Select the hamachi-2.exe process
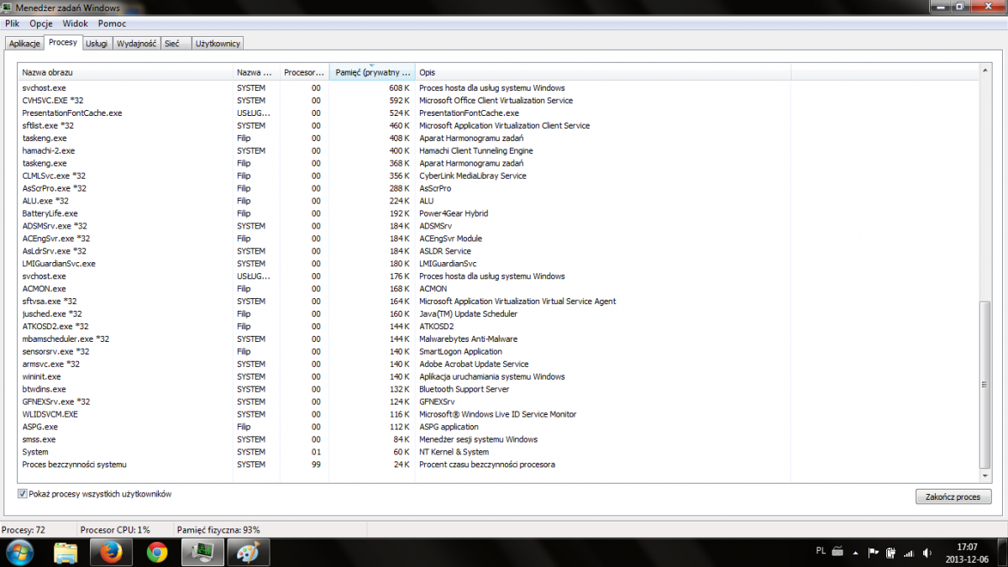Viewport: 1008px width, 567px height. coord(499,151)
